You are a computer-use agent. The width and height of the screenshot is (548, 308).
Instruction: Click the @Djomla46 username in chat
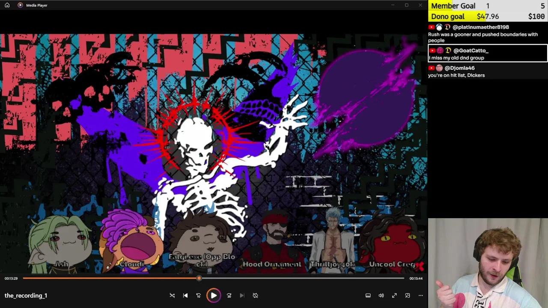click(x=459, y=68)
